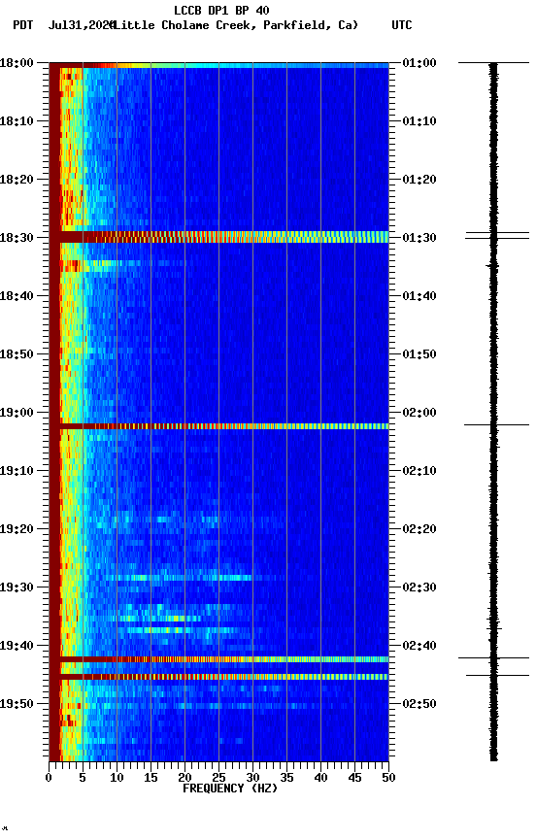This screenshot has width=536, height=839.
Task: Click the 19:40 PDT time label
Action: click(17, 647)
